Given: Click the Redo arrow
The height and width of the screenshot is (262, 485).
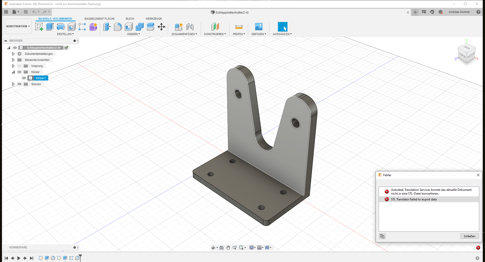Looking at the screenshot, I should pos(44,12).
